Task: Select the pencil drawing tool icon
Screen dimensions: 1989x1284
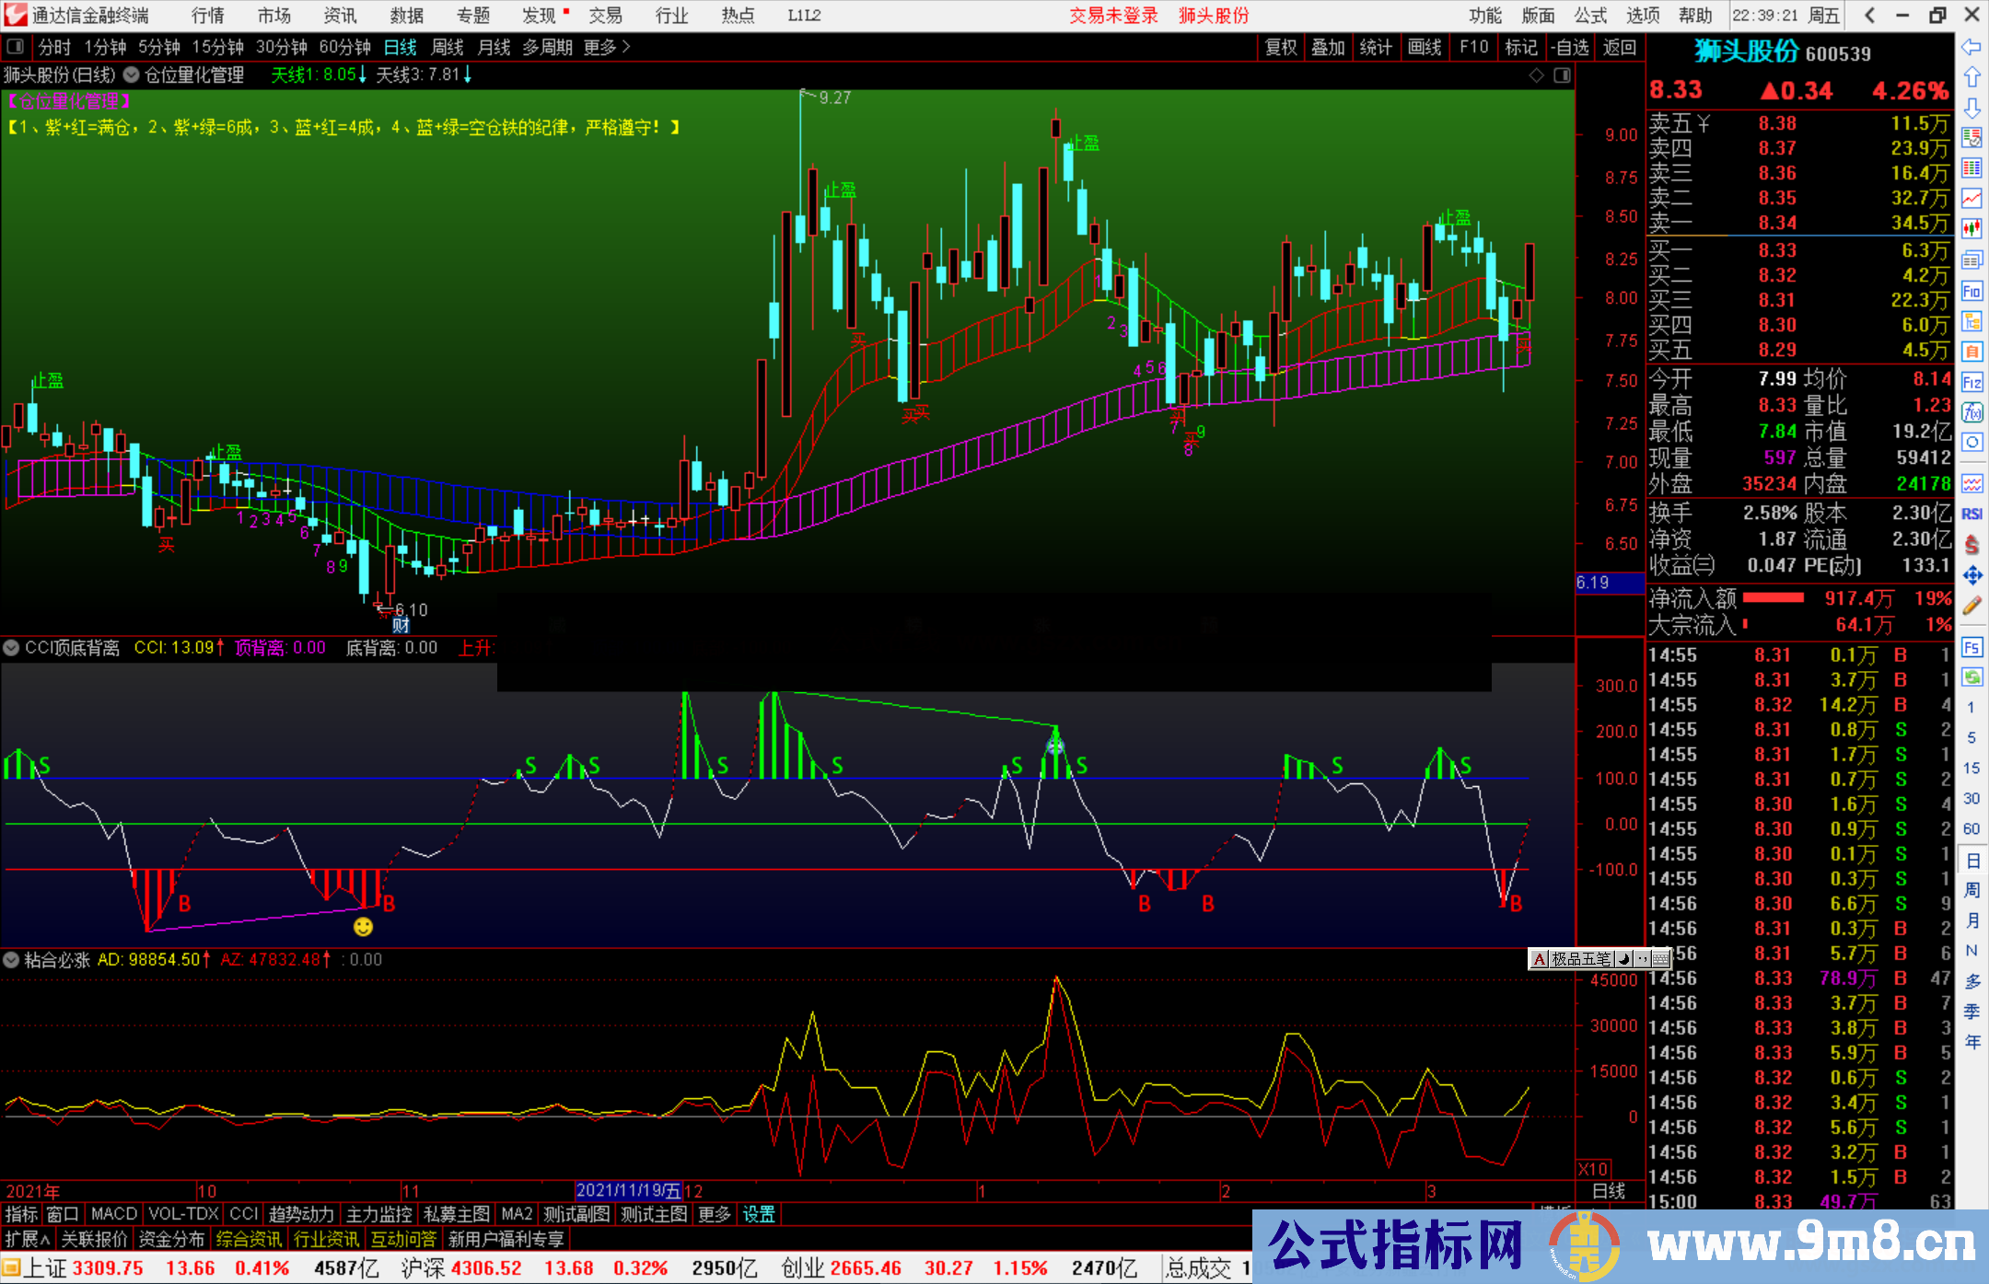Action: (x=1972, y=606)
